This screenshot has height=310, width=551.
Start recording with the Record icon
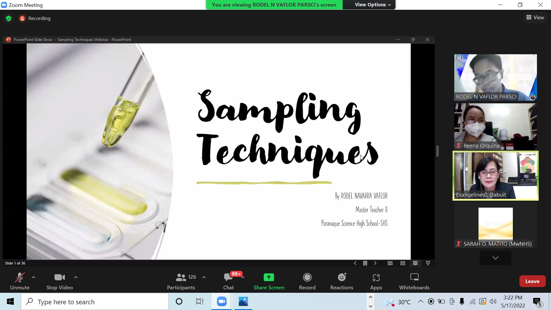pyautogui.click(x=307, y=278)
